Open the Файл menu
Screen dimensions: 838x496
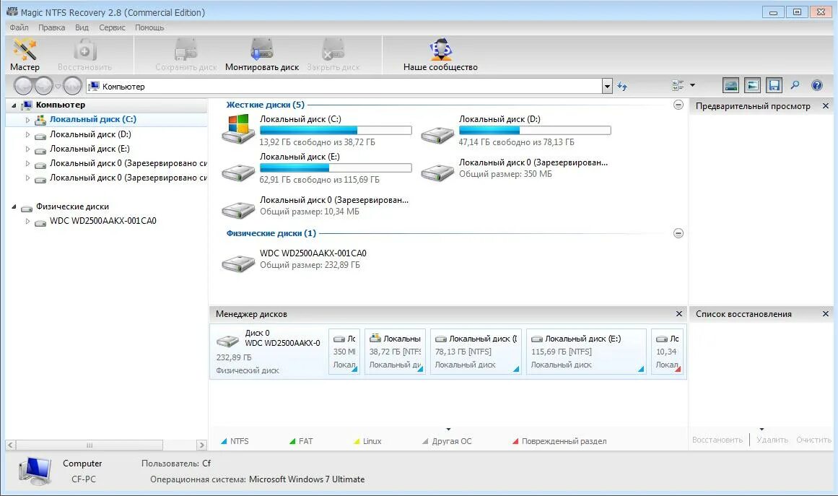(x=19, y=27)
